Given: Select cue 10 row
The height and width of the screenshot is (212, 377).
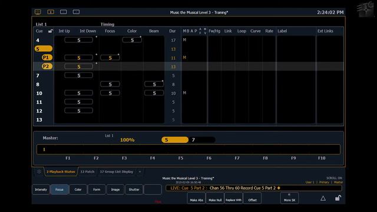Looking at the screenshot, I should pyautogui.click(x=188, y=93).
